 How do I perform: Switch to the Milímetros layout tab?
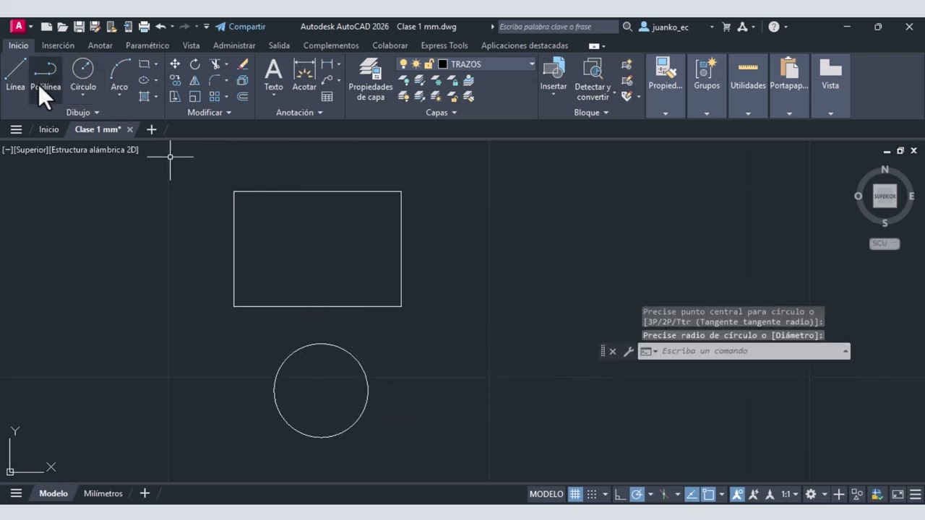[x=103, y=493]
